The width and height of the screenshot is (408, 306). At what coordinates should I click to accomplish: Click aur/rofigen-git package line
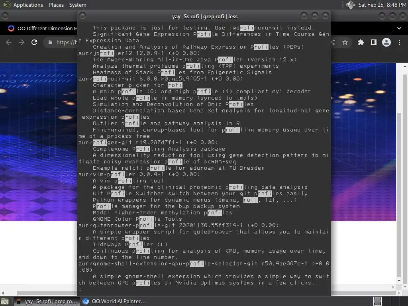[148, 143]
